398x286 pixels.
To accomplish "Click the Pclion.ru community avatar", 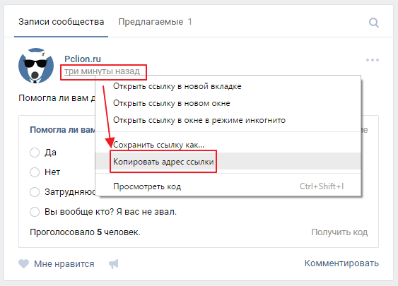I will (x=36, y=66).
